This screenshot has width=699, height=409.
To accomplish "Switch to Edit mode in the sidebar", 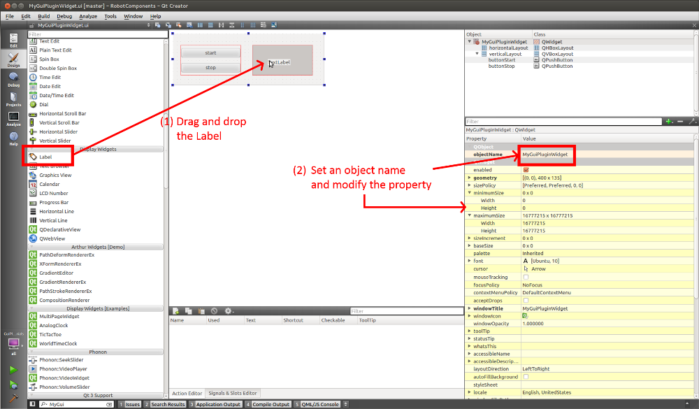I will tap(13, 40).
